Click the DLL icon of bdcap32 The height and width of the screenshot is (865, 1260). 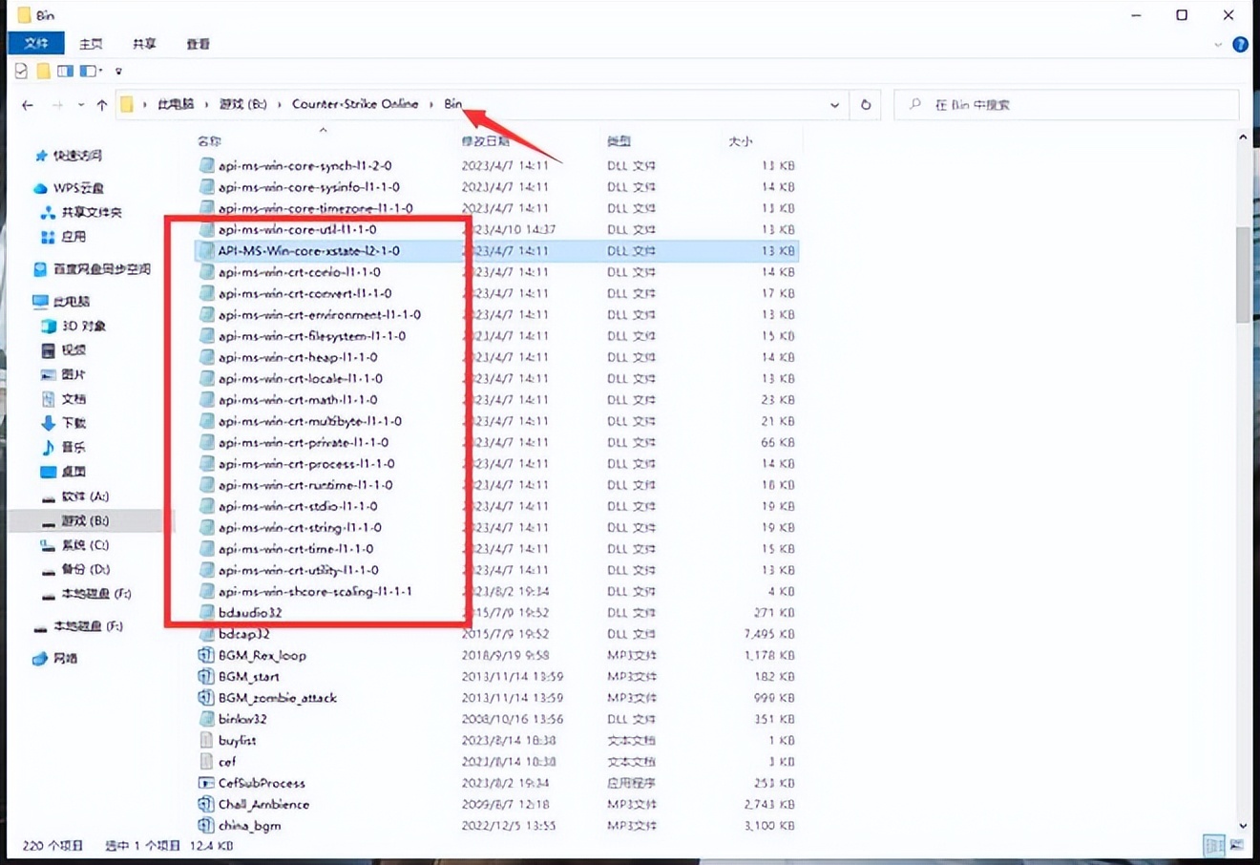(206, 634)
